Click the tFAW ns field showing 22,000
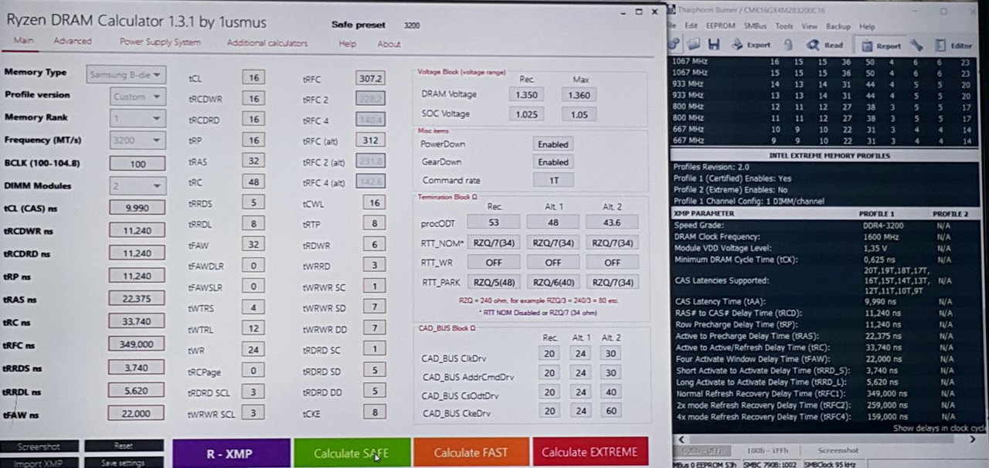 click(138, 413)
